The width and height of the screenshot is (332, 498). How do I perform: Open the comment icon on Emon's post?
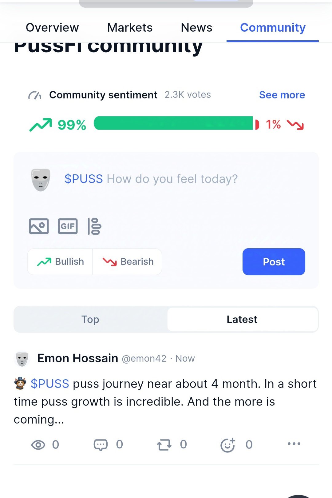click(x=101, y=445)
